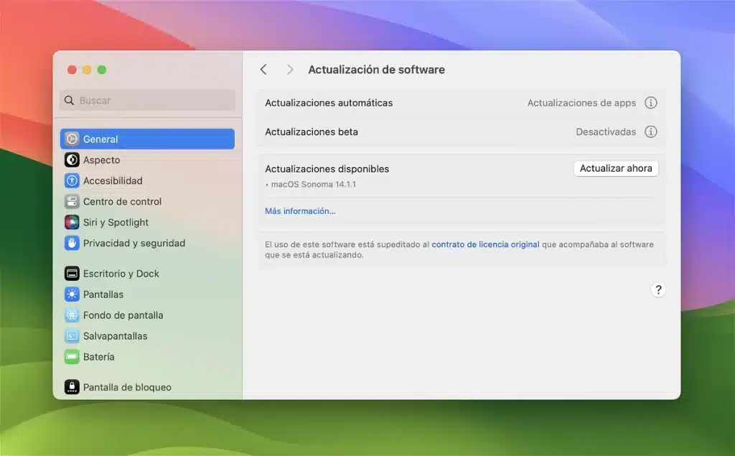Maximize window with green button

pos(102,70)
